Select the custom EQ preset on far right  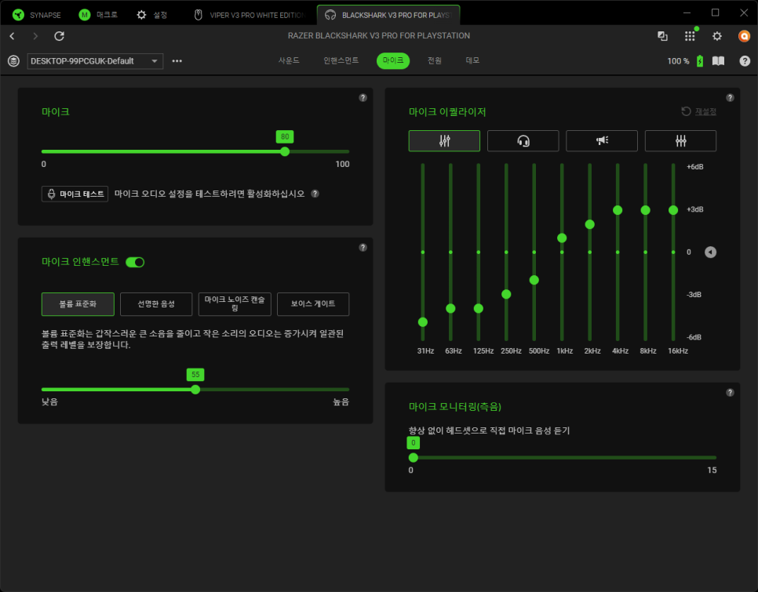point(680,140)
